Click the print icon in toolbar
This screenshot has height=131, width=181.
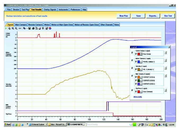pos(33,28)
